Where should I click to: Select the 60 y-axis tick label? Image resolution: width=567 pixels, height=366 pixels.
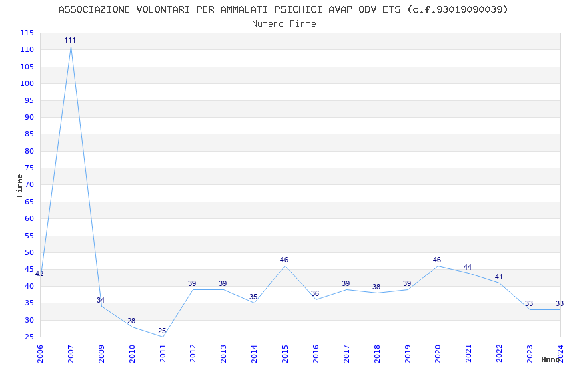point(29,218)
